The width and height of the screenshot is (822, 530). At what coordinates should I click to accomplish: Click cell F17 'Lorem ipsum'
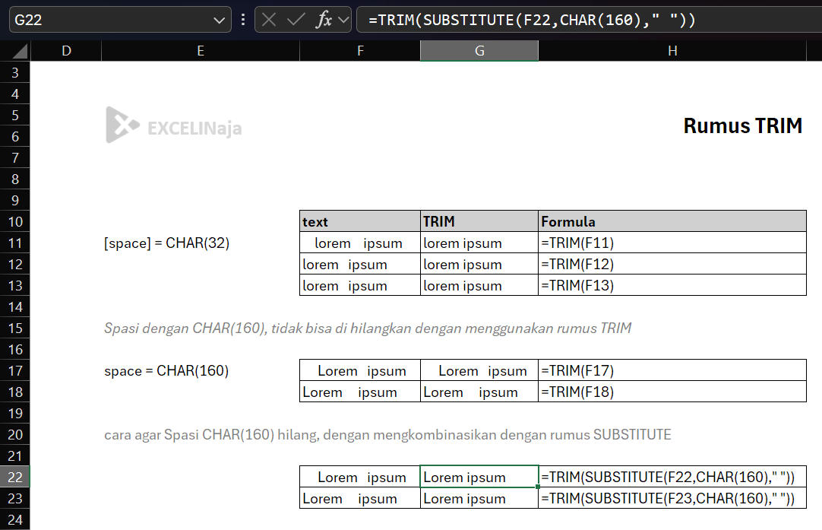(x=360, y=370)
